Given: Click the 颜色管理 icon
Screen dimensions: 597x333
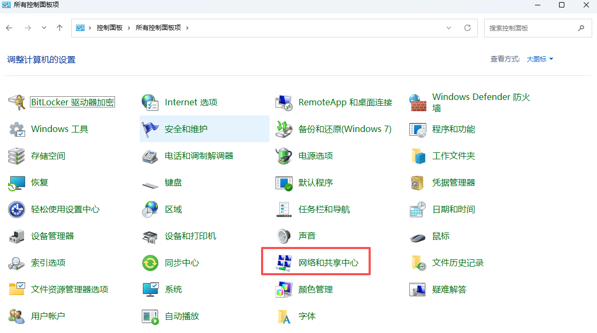Looking at the screenshot, I should (284, 289).
